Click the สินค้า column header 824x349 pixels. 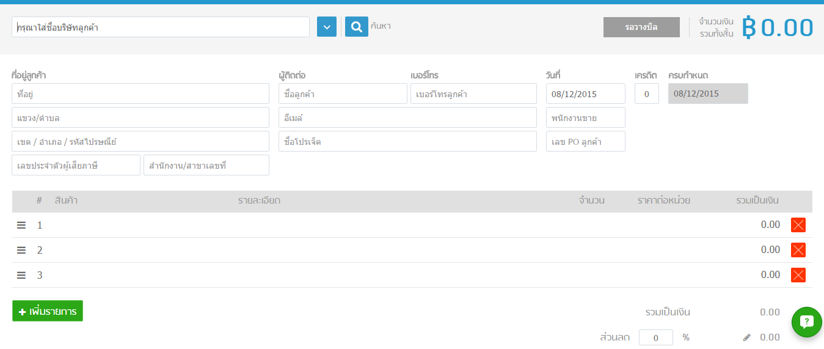(x=66, y=200)
